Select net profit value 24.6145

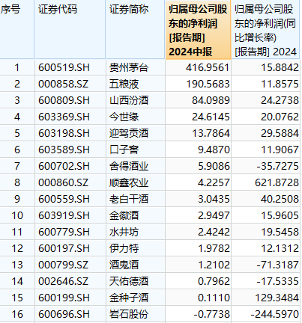211,117
